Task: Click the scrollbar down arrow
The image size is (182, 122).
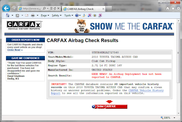Action: point(179,113)
